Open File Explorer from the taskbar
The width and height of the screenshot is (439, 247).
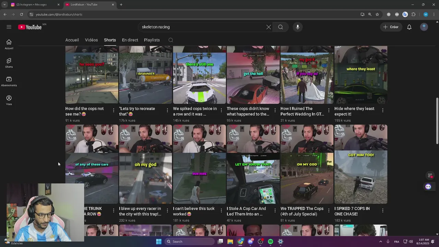(x=230, y=242)
